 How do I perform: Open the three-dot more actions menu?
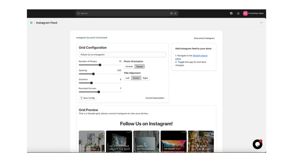(x=261, y=23)
